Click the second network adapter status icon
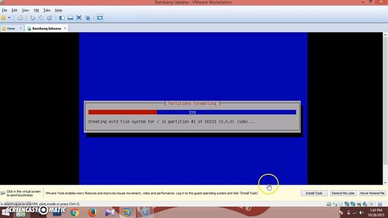The width and height of the screenshot is (388, 218). pos(353,204)
